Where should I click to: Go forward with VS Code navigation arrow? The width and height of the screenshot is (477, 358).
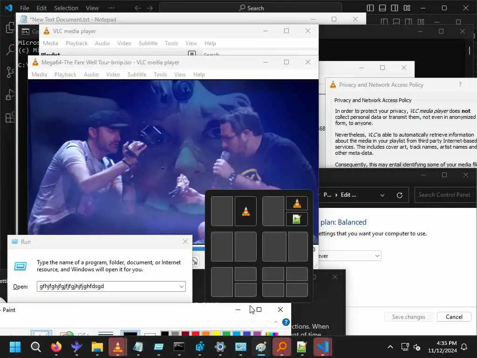coord(150,8)
